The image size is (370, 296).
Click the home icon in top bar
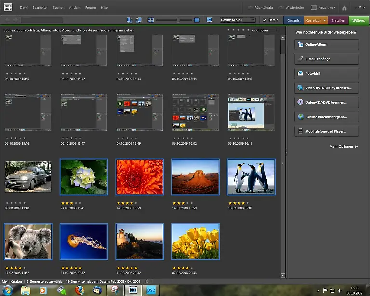[344, 8]
